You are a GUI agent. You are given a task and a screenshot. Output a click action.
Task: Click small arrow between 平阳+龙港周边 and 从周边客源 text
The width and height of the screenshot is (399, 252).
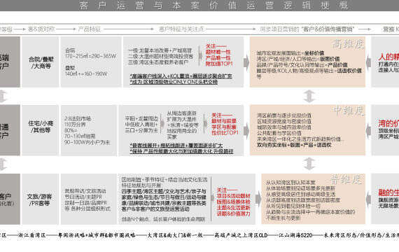[162, 125]
